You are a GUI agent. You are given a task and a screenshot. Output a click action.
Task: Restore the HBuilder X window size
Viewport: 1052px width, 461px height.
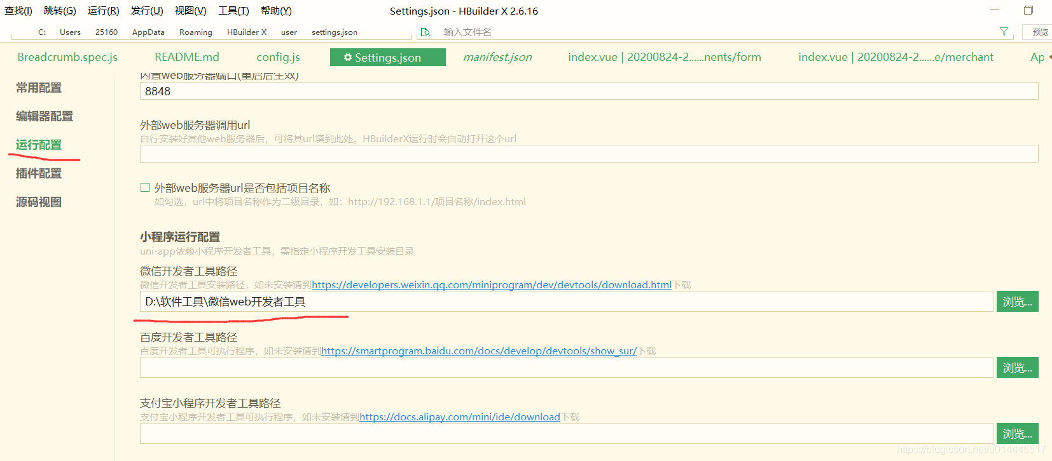pyautogui.click(x=1028, y=10)
